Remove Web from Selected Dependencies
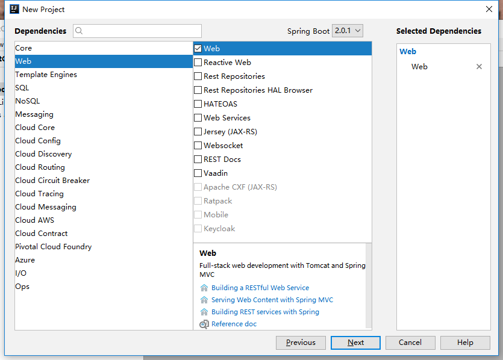The height and width of the screenshot is (360, 503). (x=479, y=67)
